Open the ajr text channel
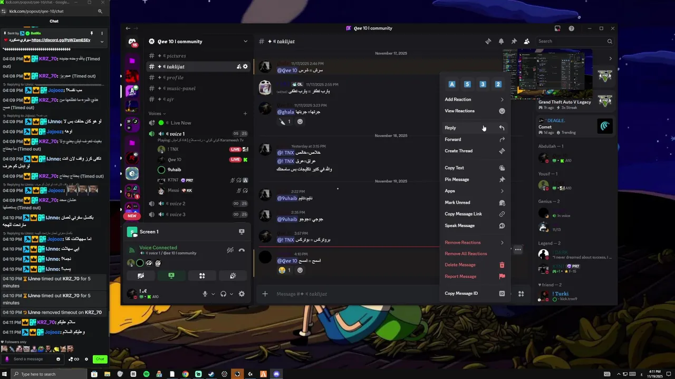 [x=198, y=99]
